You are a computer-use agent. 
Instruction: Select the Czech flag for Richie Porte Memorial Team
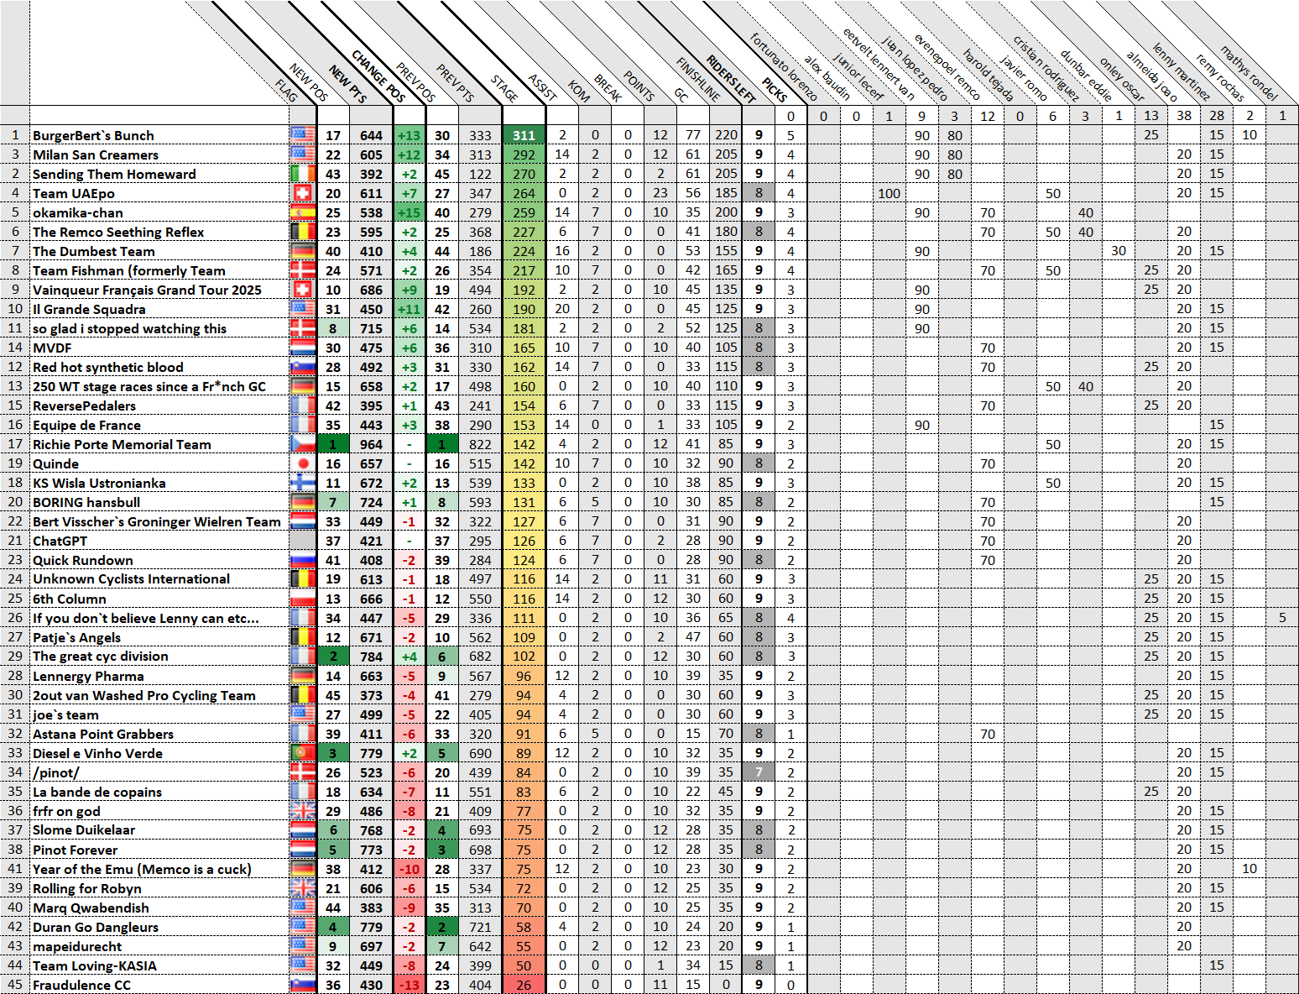(x=302, y=444)
